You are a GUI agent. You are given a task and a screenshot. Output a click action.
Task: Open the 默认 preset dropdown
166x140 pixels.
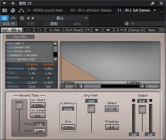click(x=62, y=18)
